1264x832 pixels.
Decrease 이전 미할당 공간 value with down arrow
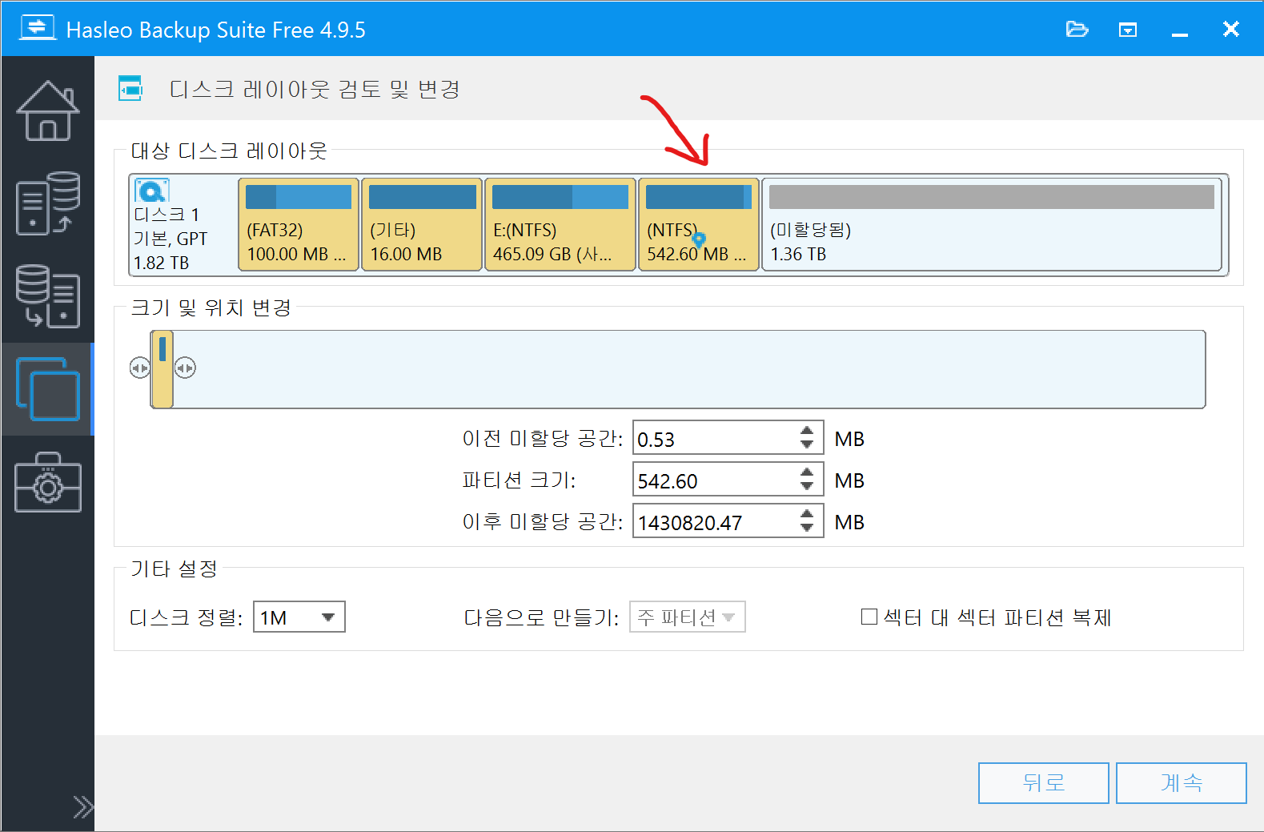point(807,445)
